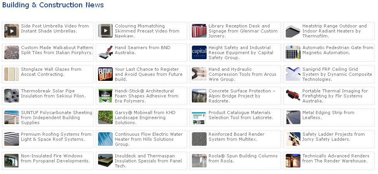View Safety Ladder Projects from Jomy link
The height and width of the screenshot is (174, 378).
[333, 136]
